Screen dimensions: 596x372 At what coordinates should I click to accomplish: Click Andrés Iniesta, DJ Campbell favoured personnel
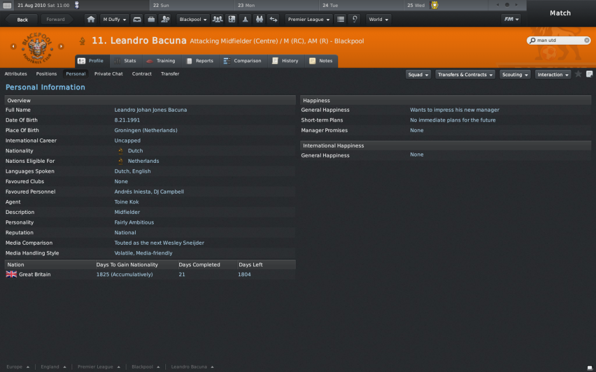click(x=149, y=192)
